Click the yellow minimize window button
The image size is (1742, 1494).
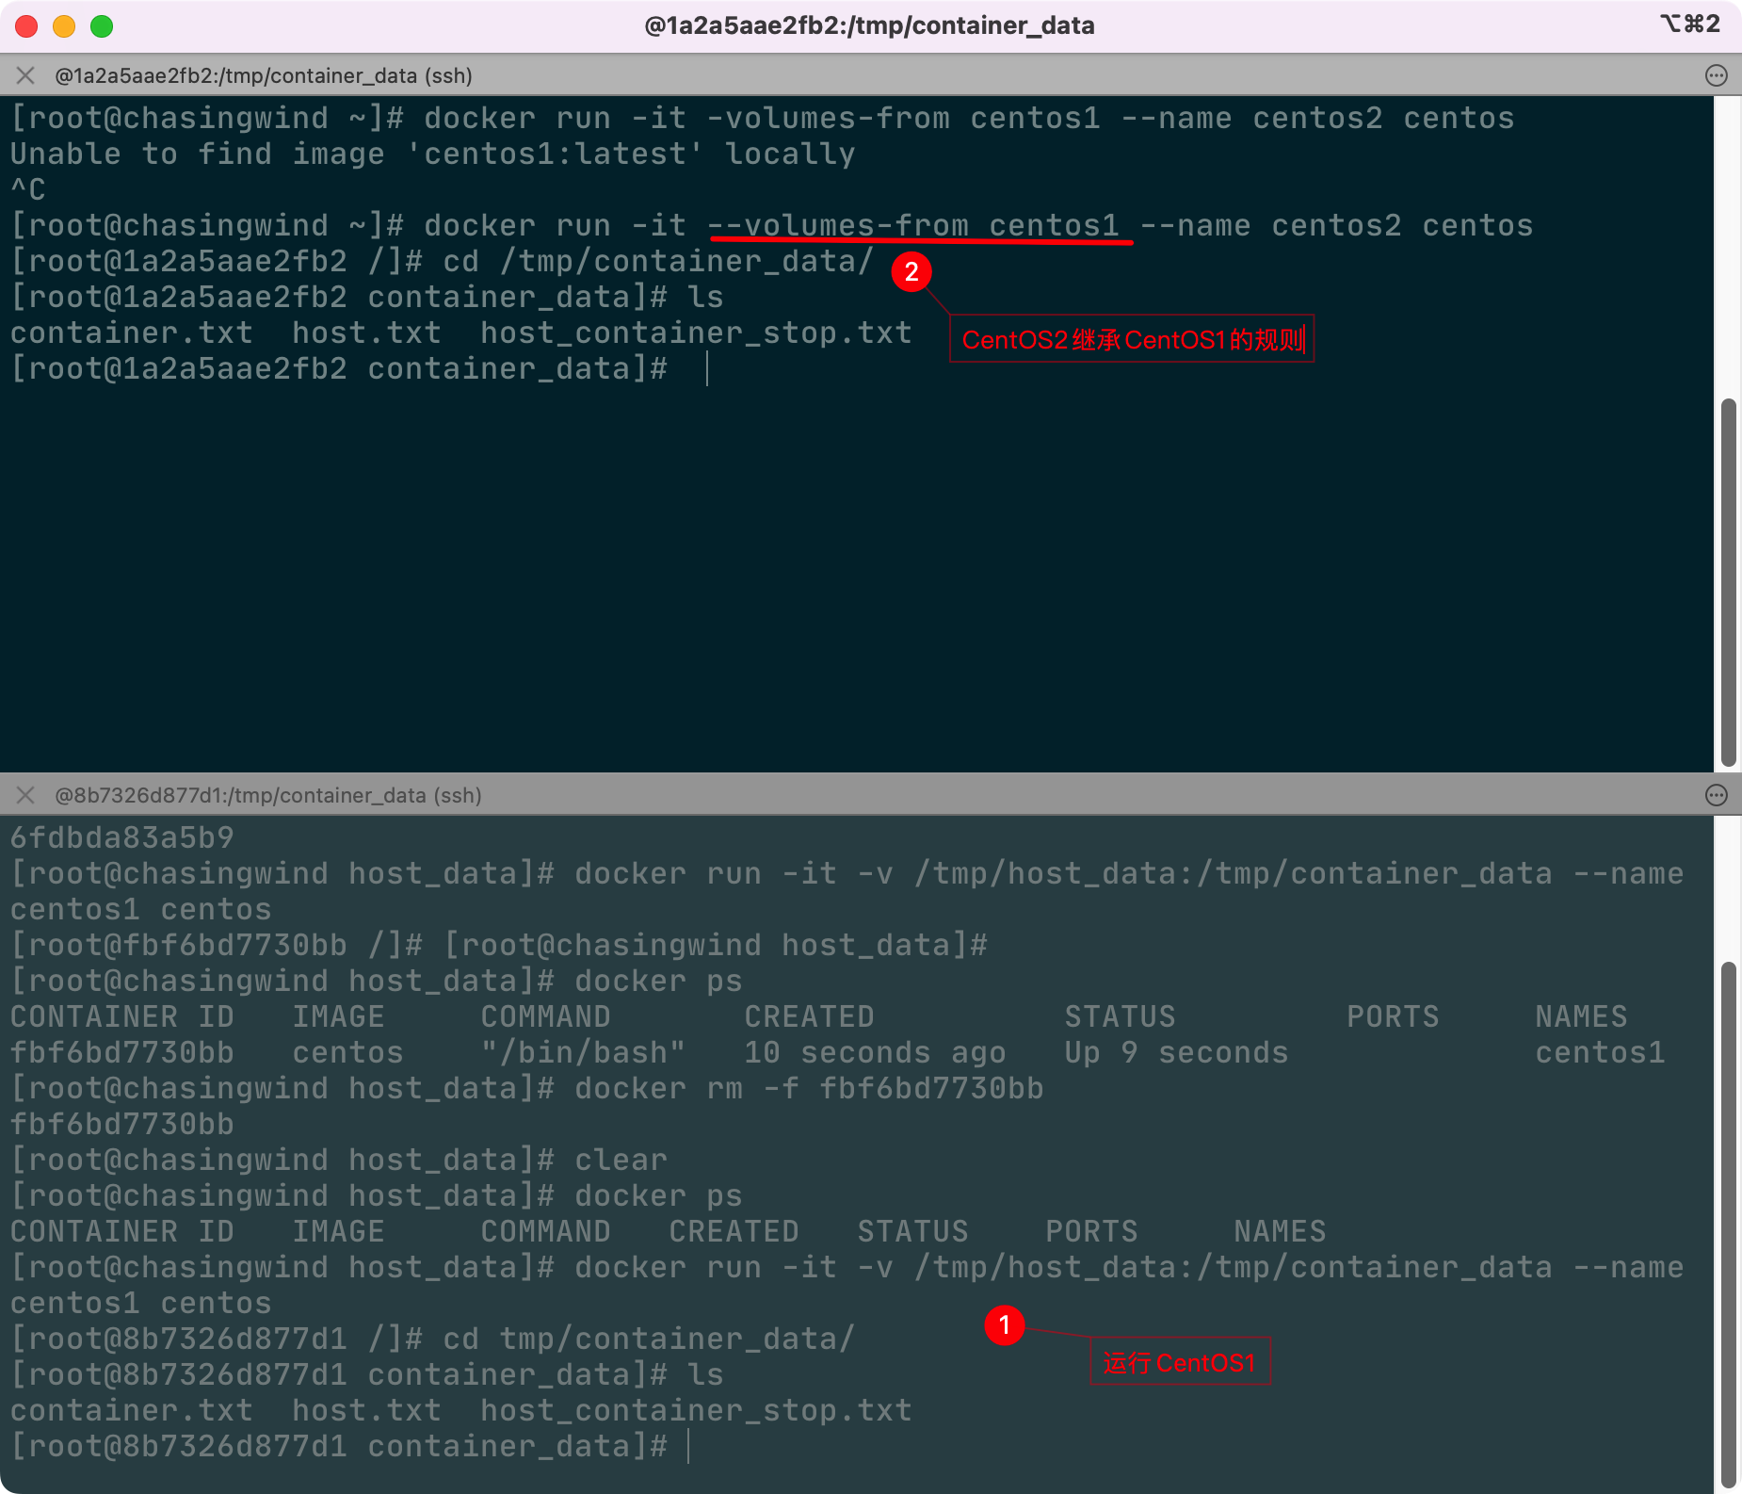coord(64,26)
